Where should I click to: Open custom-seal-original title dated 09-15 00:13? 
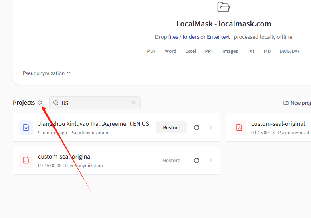click(278, 124)
